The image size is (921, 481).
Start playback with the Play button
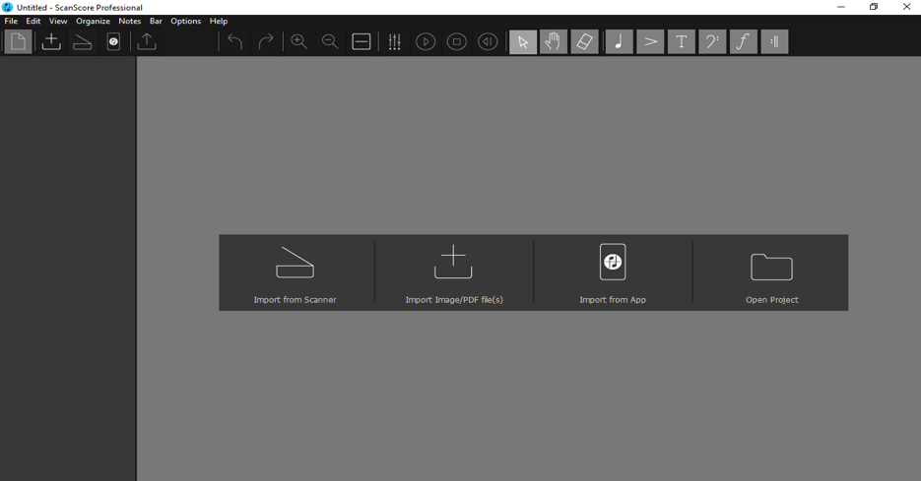426,41
